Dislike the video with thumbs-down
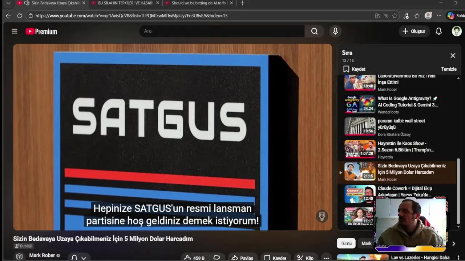Image resolution: width=465 pixels, height=261 pixels. pyautogui.click(x=217, y=258)
